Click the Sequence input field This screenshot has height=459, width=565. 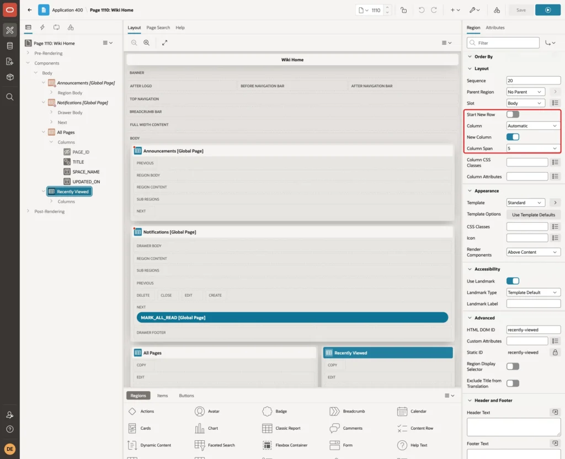[x=533, y=81]
